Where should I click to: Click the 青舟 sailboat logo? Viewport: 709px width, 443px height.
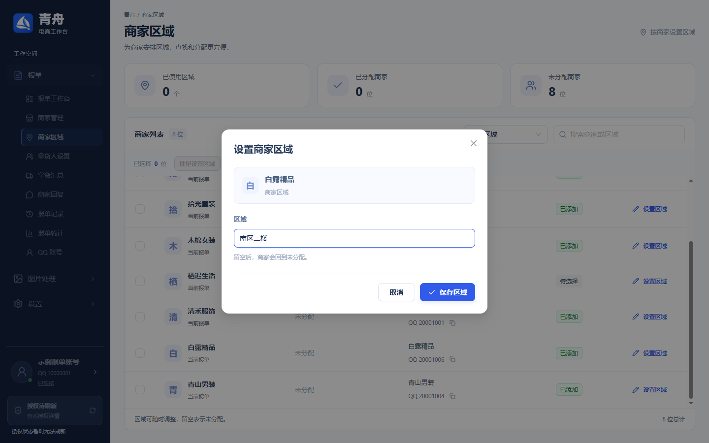(23, 23)
